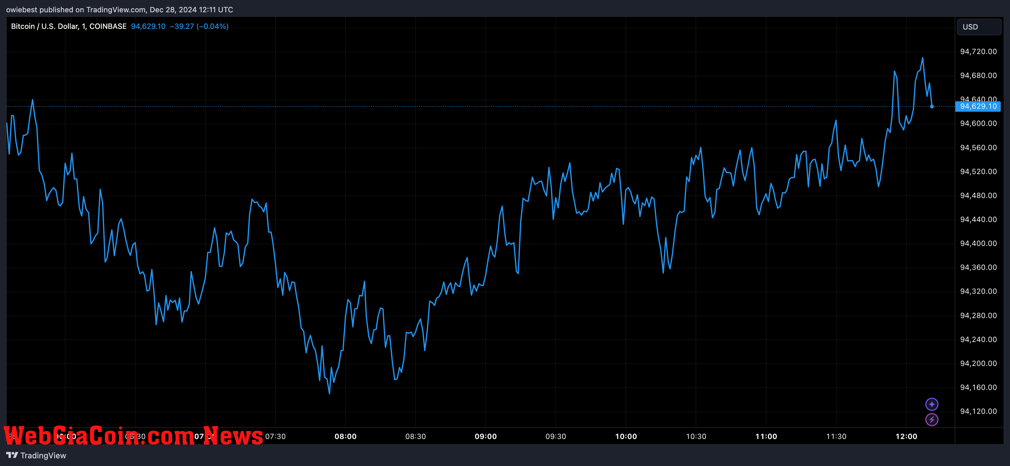Click the 09:00 time axis label
1010x466 pixels.
486,436
